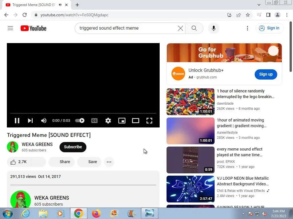Click the magnifier search button
The height and width of the screenshot is (219, 293).
[194, 28]
